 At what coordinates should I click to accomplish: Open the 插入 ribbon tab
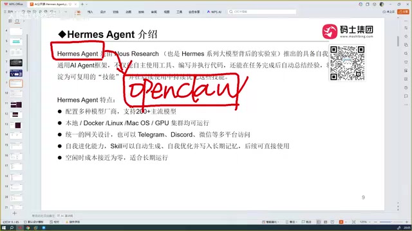(x=90, y=12)
